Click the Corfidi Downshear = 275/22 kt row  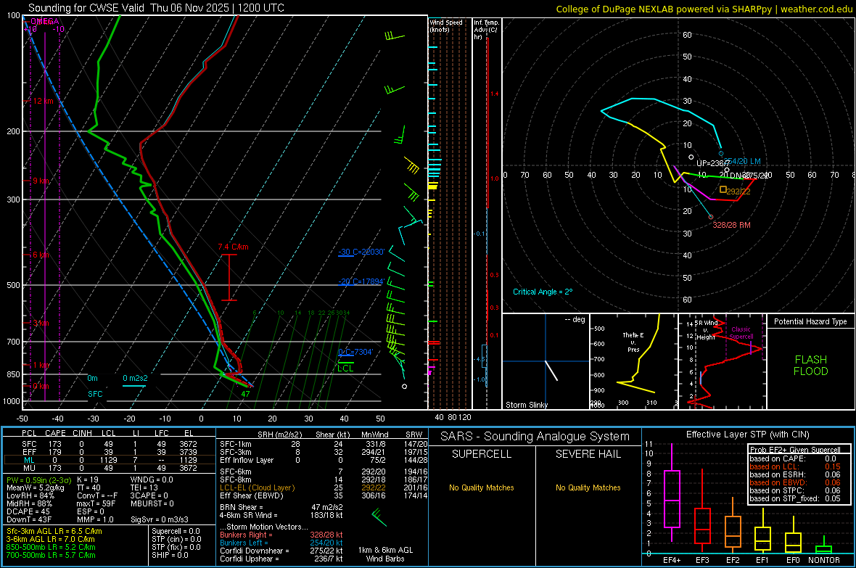(281, 551)
